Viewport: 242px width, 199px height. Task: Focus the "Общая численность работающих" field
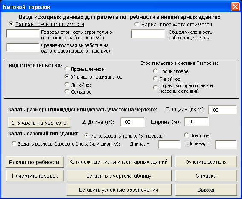[148, 34]
